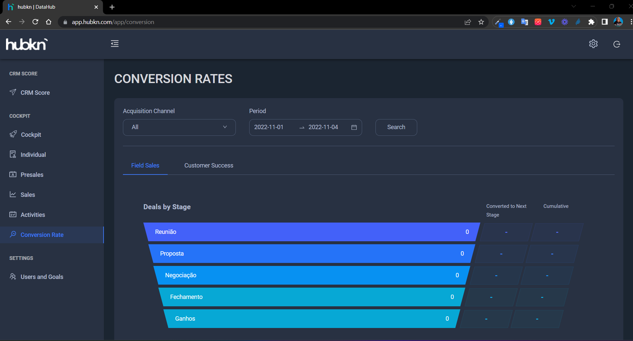Open a new browser tab
This screenshot has width=633, height=341.
[x=112, y=7]
